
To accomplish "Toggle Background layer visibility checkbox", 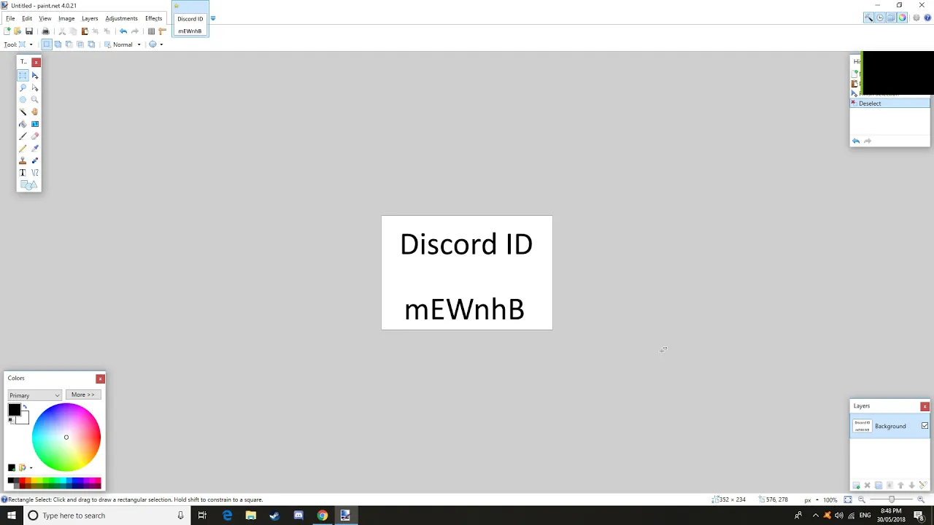I will [925, 426].
